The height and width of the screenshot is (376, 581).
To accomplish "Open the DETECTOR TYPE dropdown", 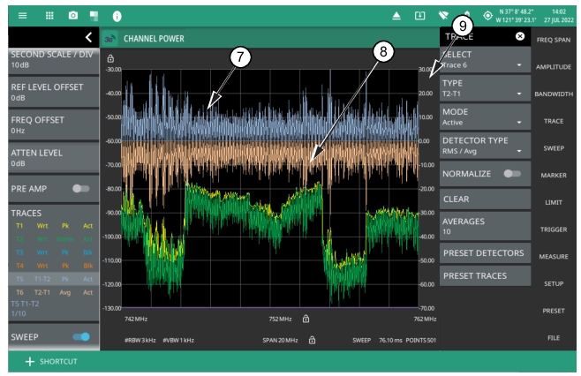I will (485, 146).
